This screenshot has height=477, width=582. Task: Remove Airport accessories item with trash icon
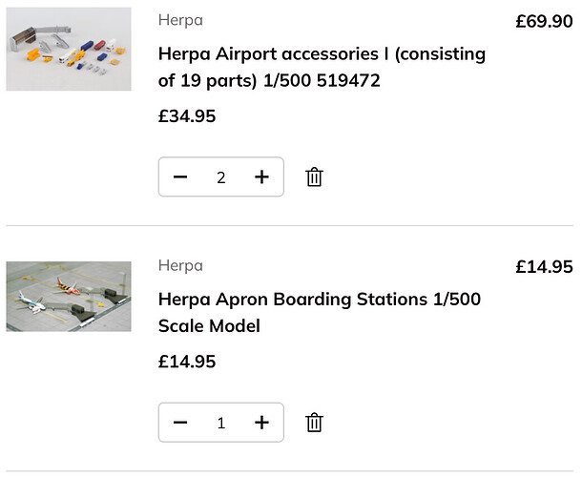[x=314, y=177]
